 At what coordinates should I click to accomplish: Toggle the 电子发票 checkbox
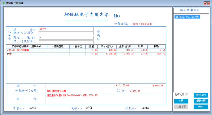pyautogui.click(x=187, y=94)
